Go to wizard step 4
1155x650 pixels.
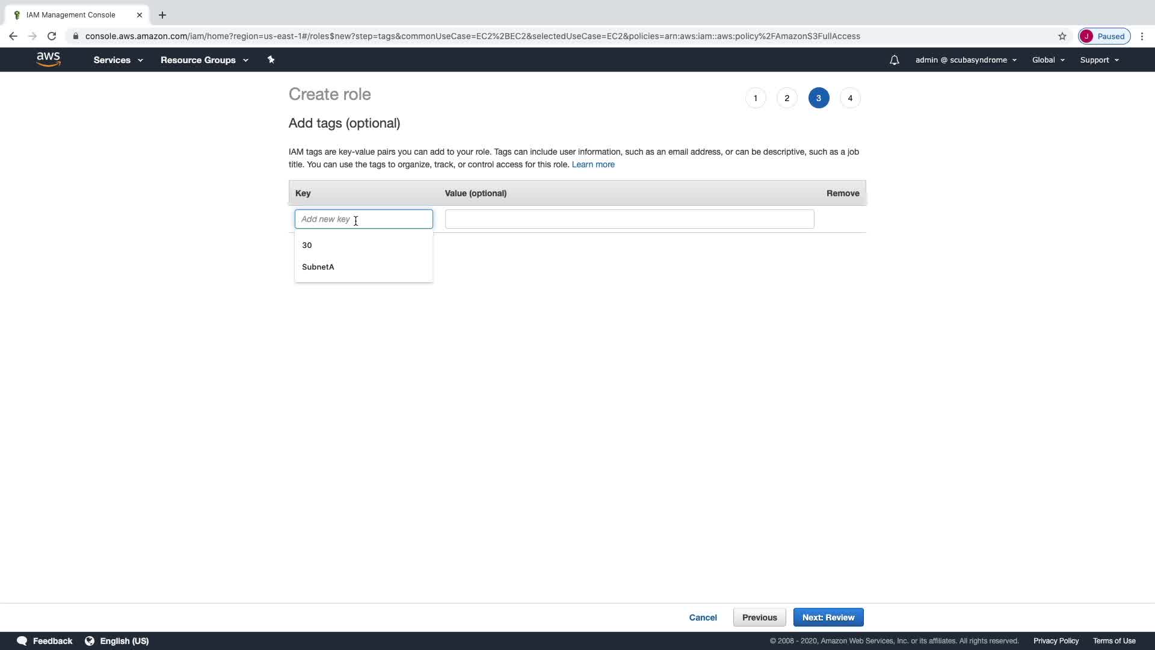pos(849,98)
